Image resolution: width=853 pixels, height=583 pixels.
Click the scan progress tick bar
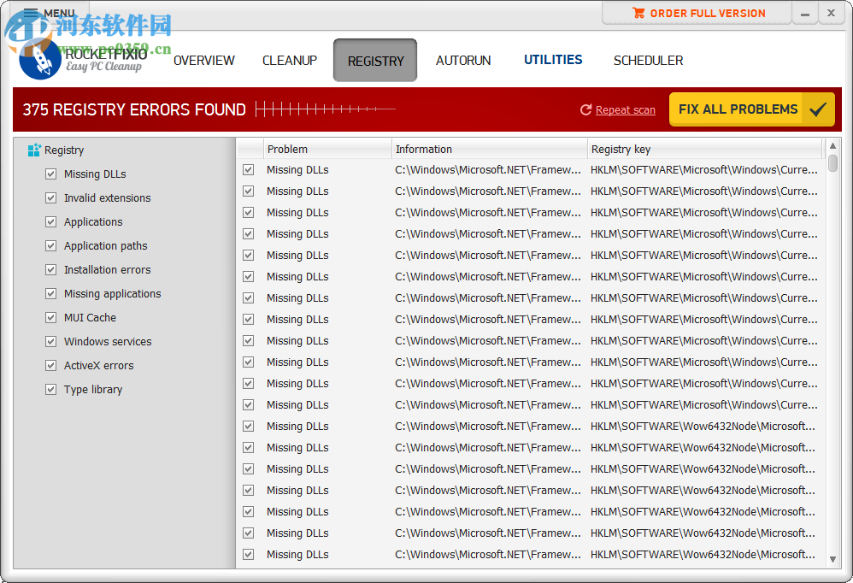(x=326, y=109)
